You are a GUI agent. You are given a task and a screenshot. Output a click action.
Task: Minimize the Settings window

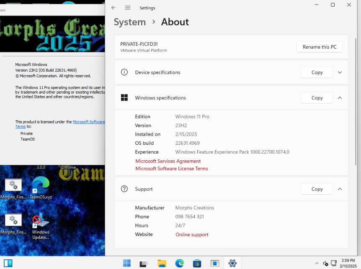point(317,5)
